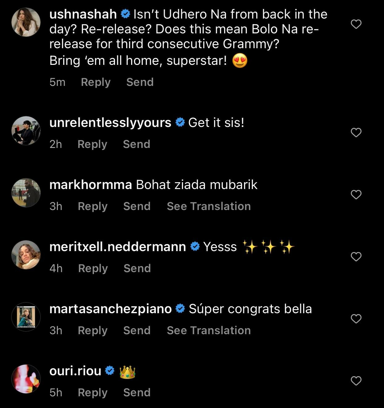See translation of markhormma's comment
384x408 pixels.
point(209,206)
